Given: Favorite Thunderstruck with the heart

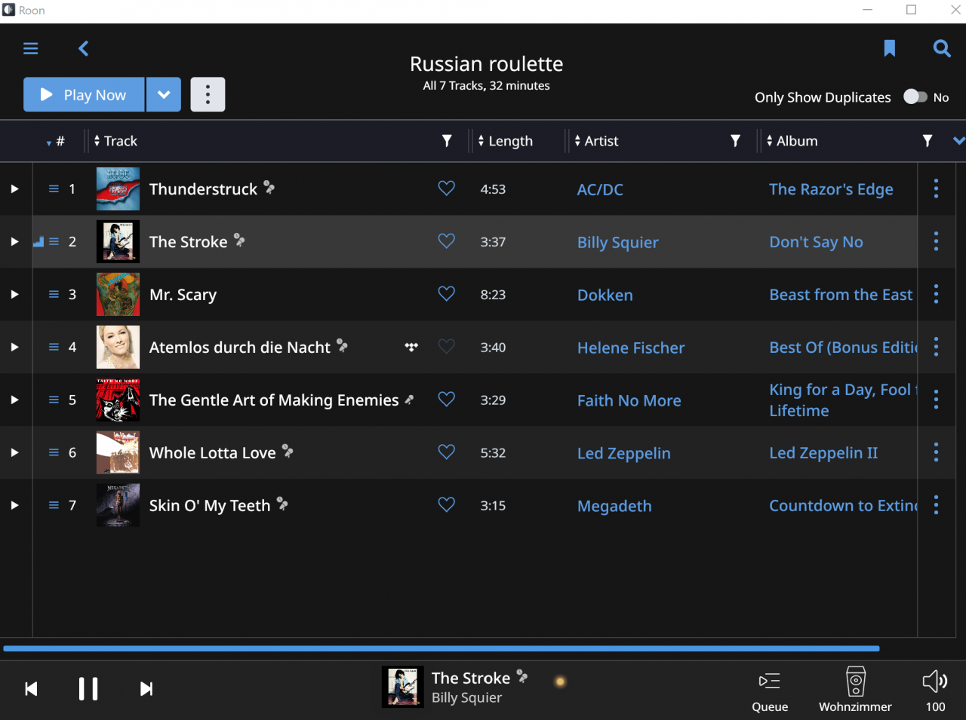Looking at the screenshot, I should [x=447, y=188].
